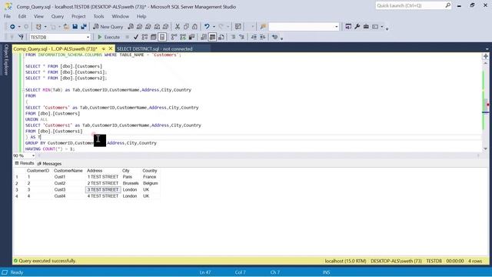This screenshot has width=492, height=277.
Task: Open the Window menu
Action: [120, 16]
